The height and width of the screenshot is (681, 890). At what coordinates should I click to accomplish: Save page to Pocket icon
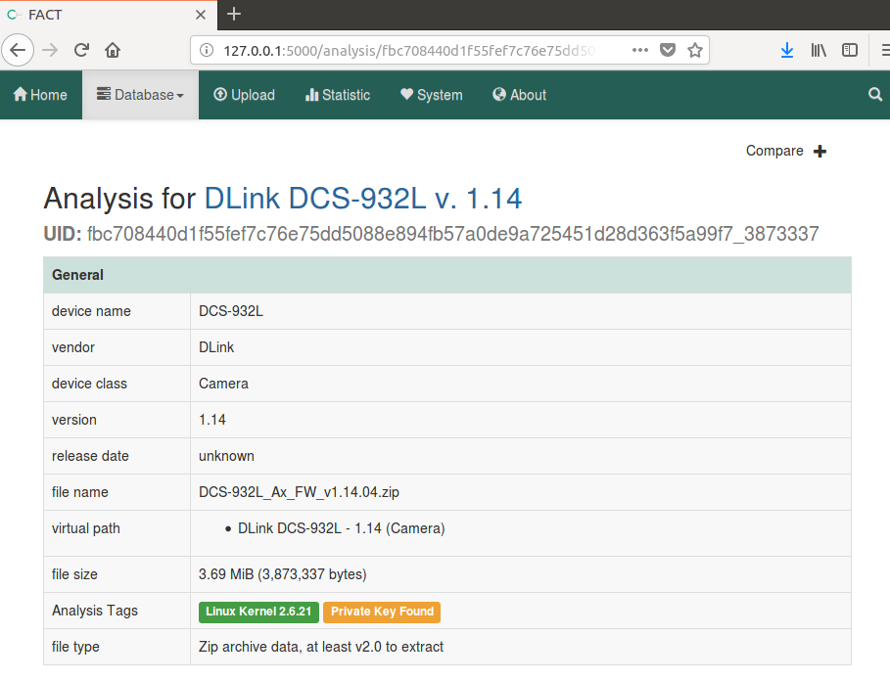tap(668, 51)
